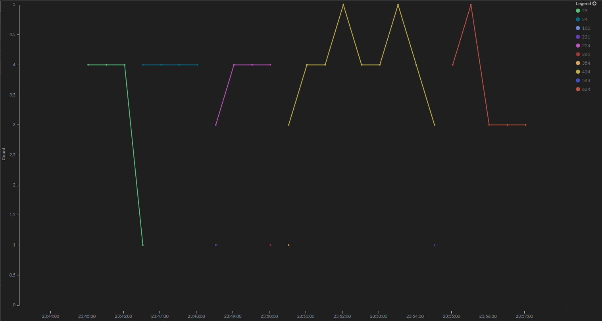Toggle series 354 in the legend

[x=583, y=63]
